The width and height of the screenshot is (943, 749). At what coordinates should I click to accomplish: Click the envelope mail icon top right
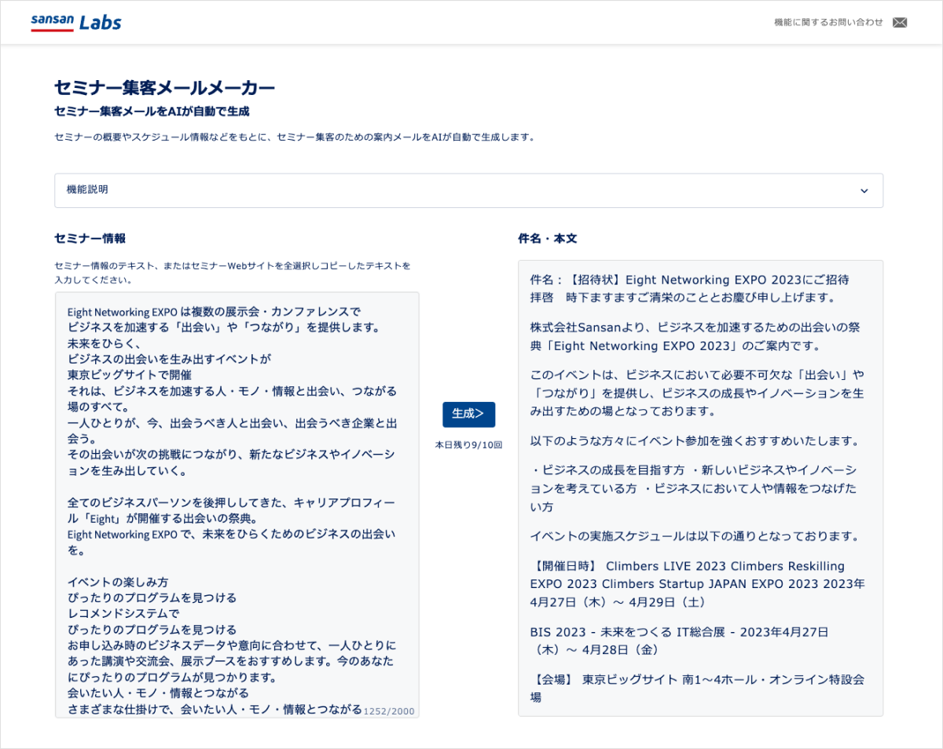900,22
